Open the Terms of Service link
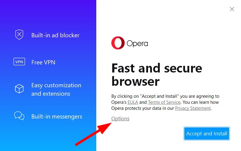Screen dimensions: 241x151 click(x=164, y=102)
